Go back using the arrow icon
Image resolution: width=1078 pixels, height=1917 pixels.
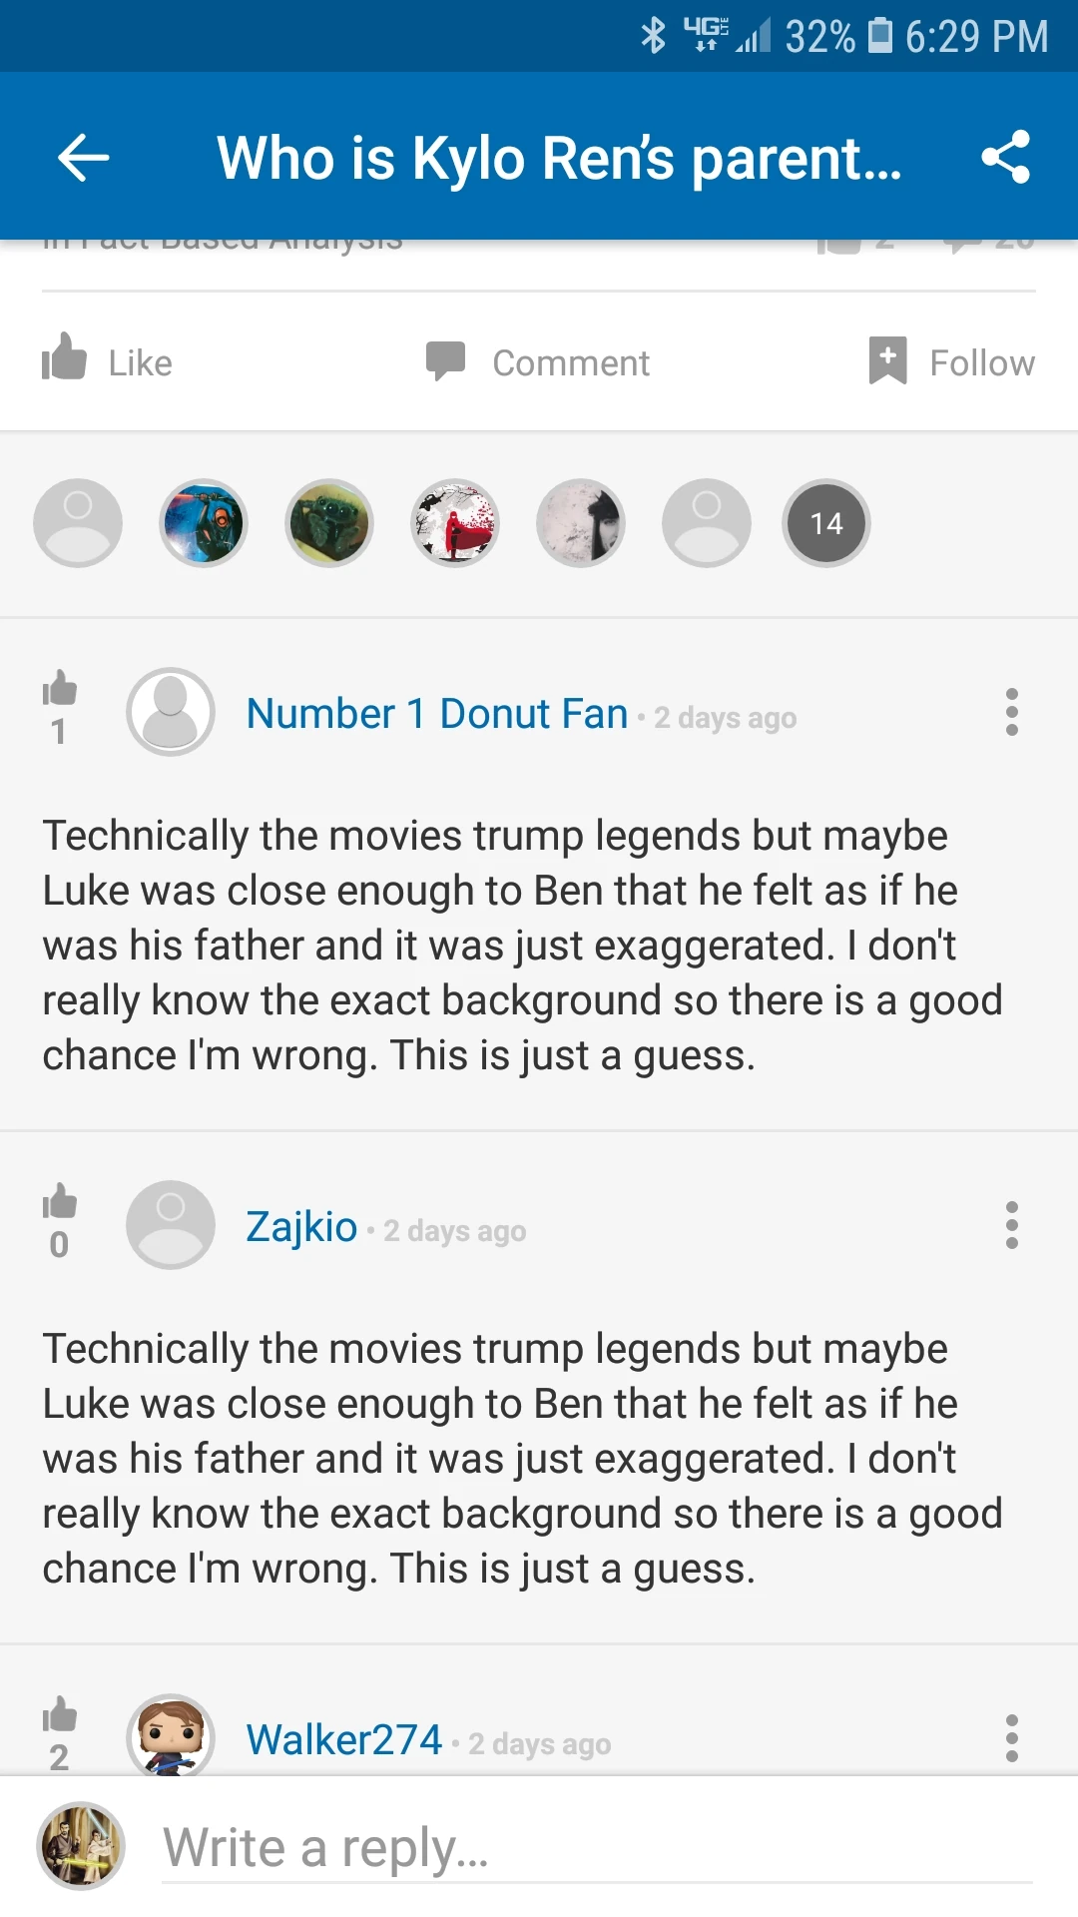point(84,157)
